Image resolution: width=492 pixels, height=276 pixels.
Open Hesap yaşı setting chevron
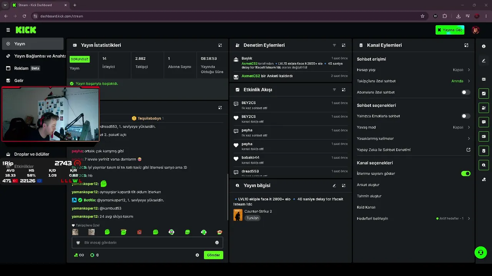coord(469,70)
